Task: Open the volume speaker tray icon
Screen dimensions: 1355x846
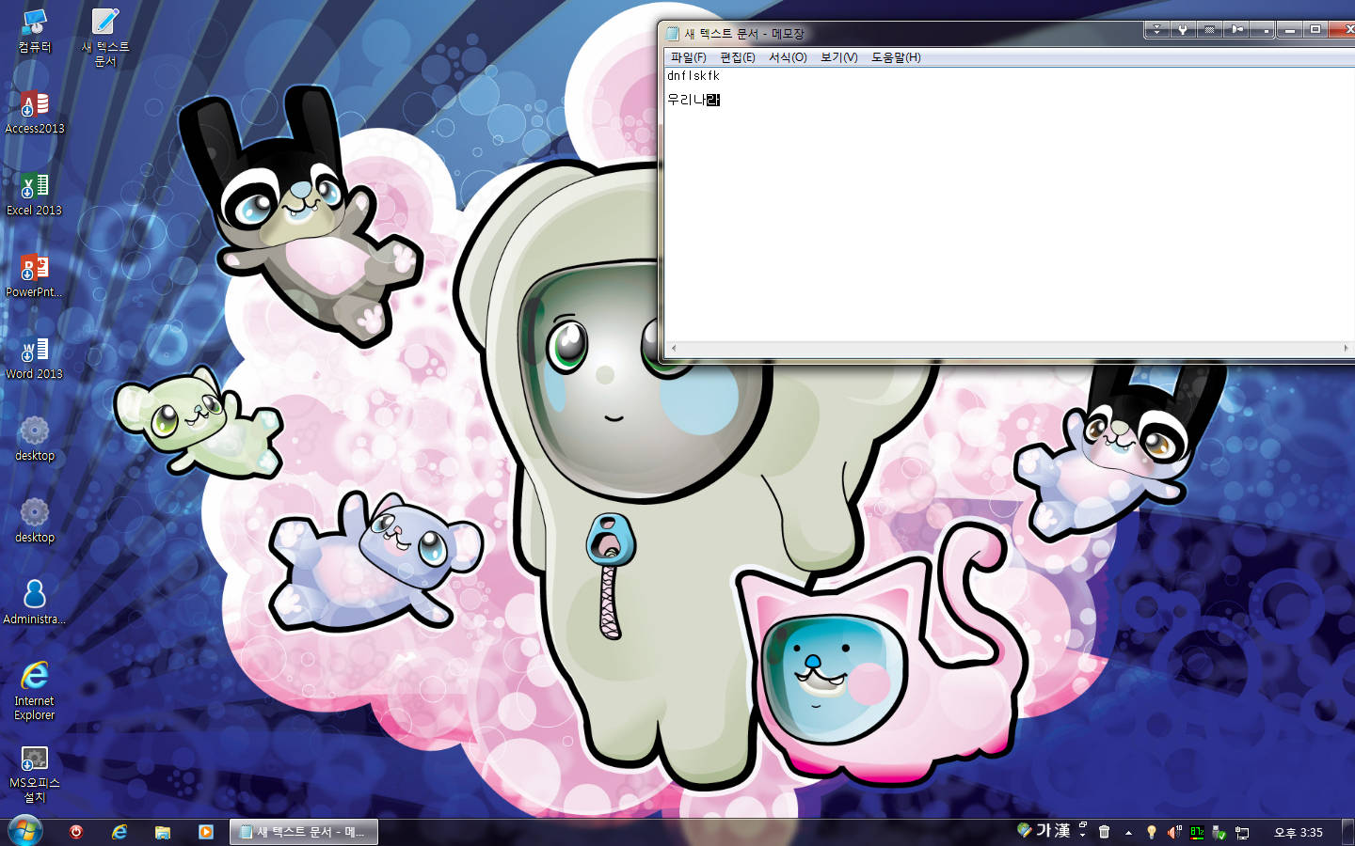Action: [x=1174, y=832]
